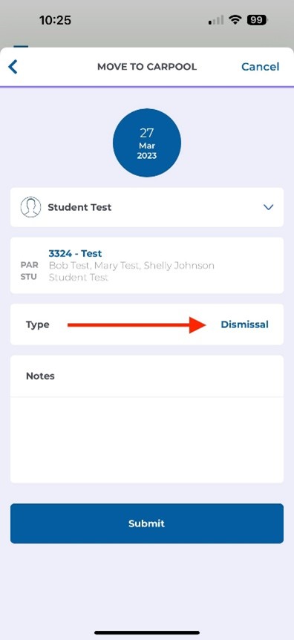Click inside the Notes text area

[x=147, y=440]
